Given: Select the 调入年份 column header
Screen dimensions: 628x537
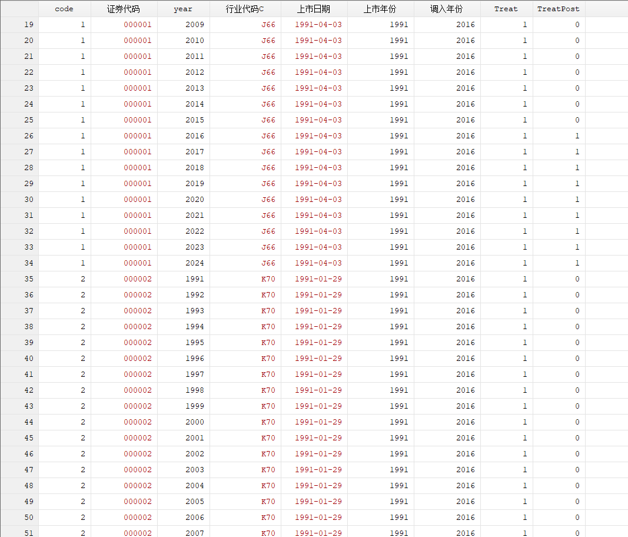Looking at the screenshot, I should coord(447,9).
